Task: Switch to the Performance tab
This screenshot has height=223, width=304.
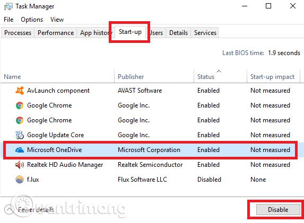Action: 56,33
